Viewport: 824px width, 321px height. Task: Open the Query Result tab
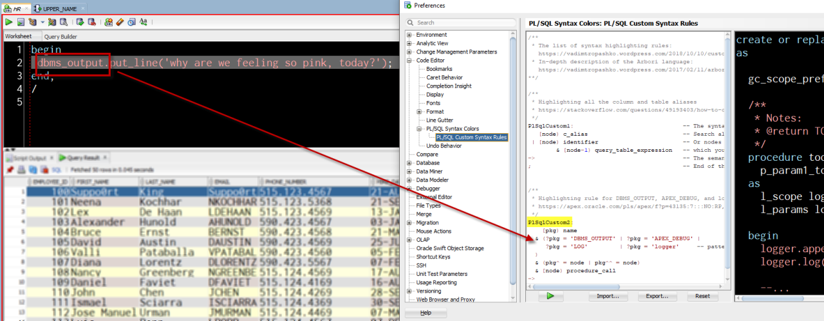pyautogui.click(x=83, y=158)
